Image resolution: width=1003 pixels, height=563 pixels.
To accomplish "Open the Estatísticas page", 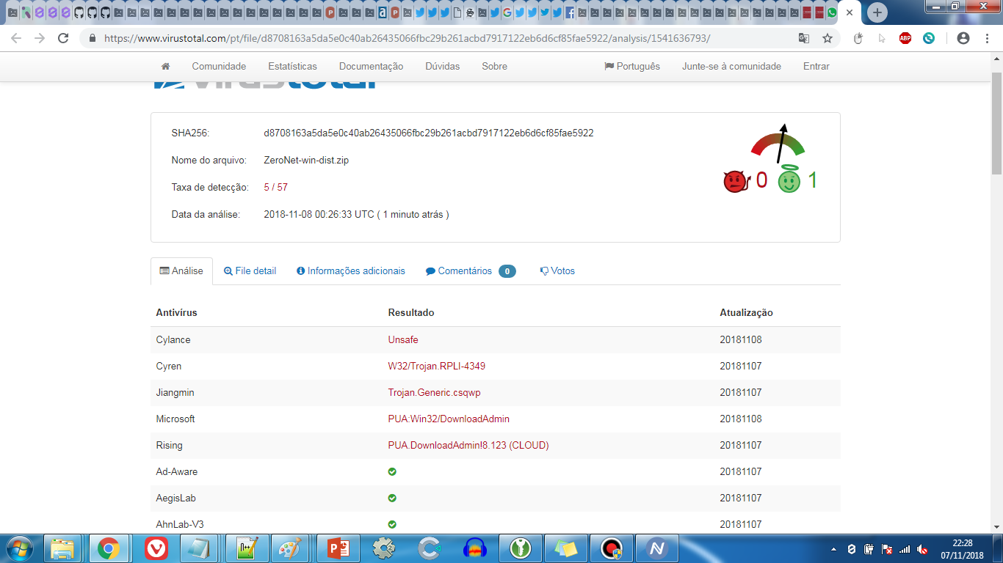I will click(292, 66).
